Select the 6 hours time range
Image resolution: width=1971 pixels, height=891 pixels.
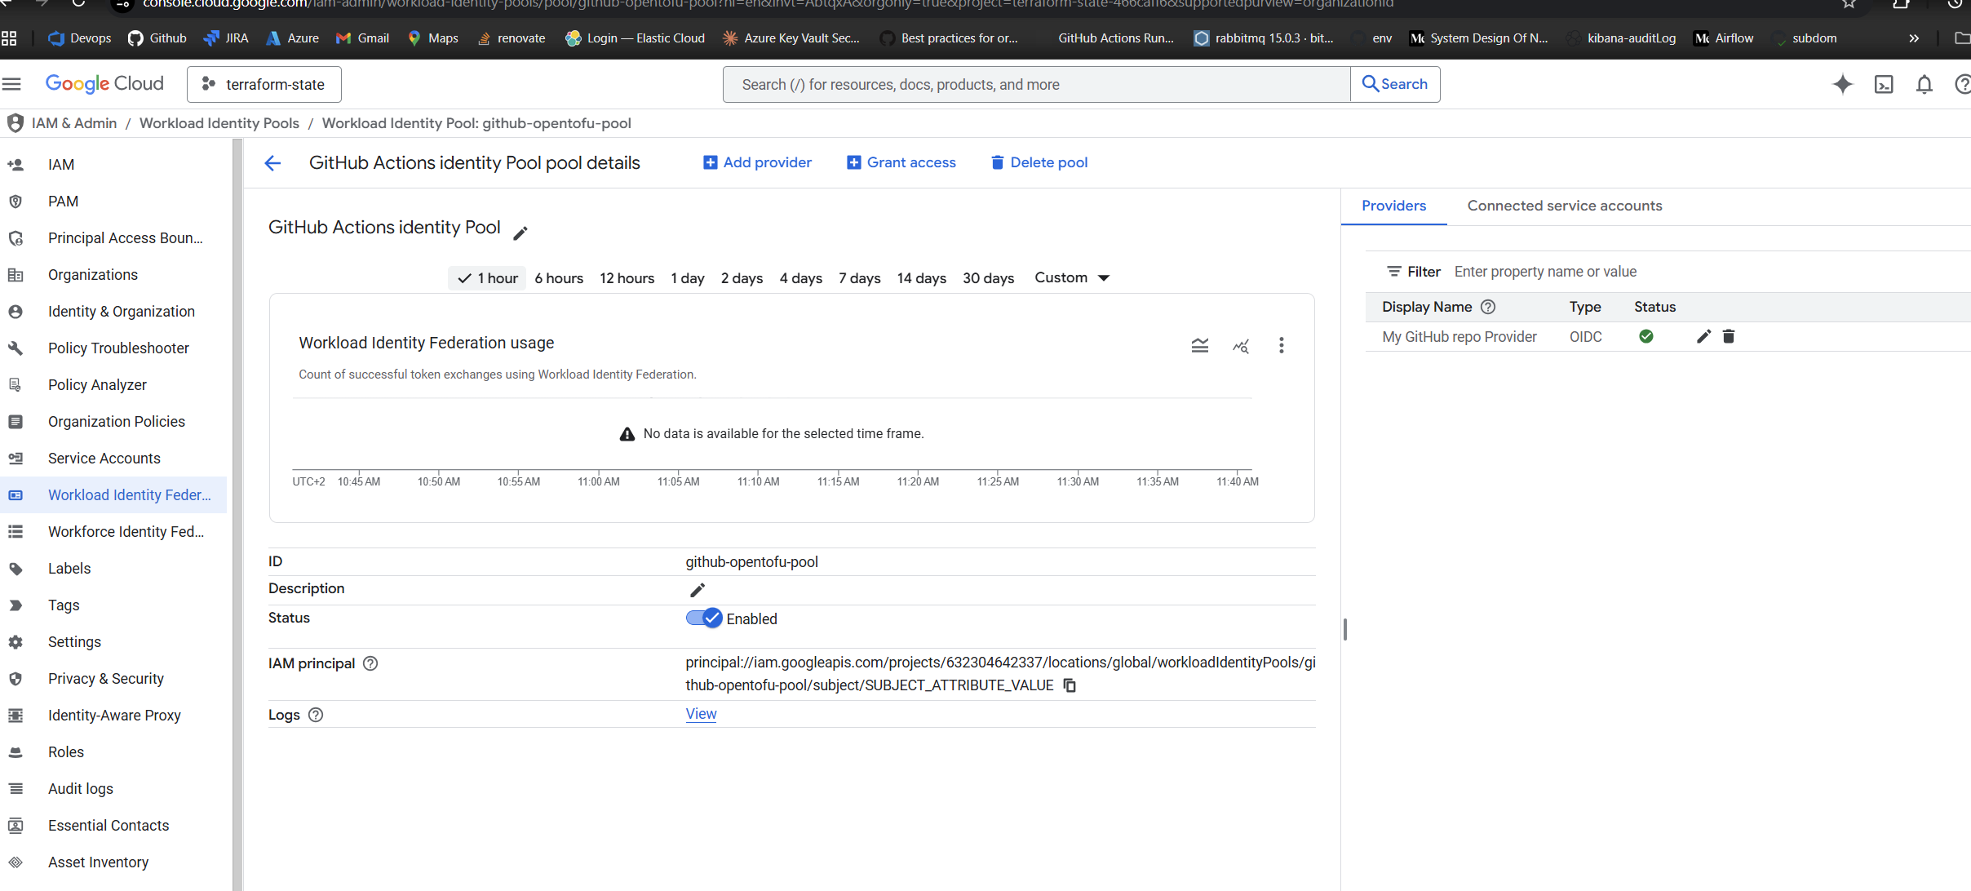tap(559, 278)
